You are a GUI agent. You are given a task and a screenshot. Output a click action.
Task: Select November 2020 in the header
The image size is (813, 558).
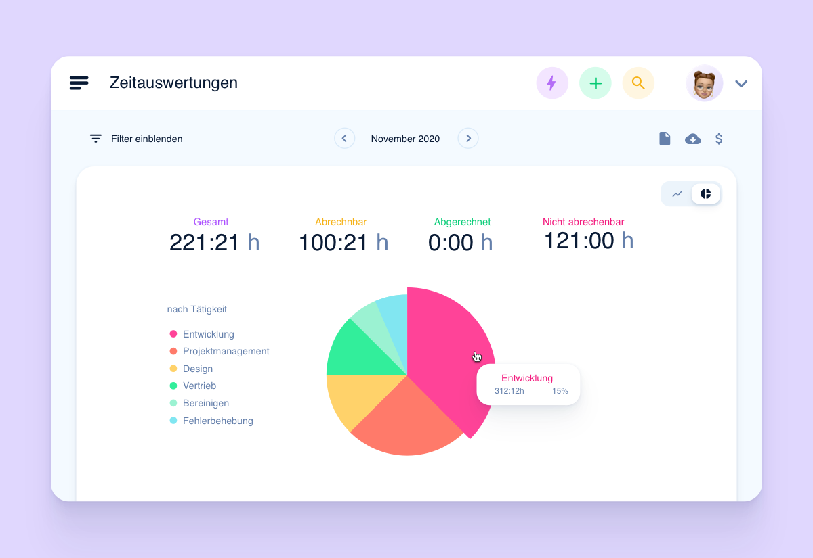[405, 138]
